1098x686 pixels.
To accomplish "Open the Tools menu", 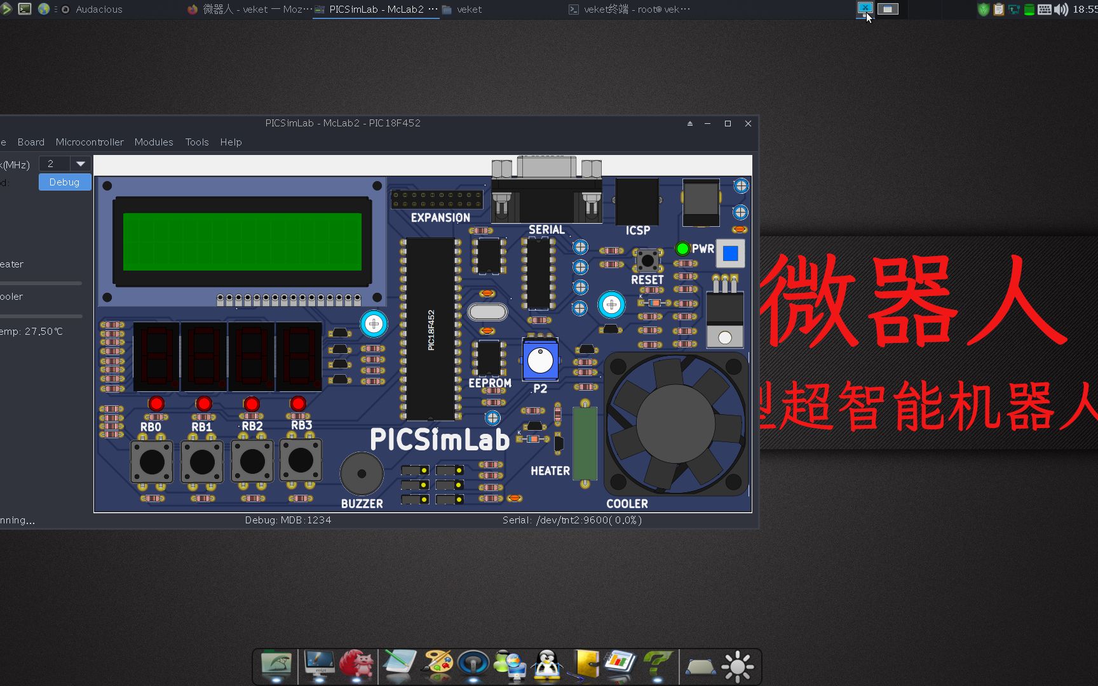I will pyautogui.click(x=197, y=142).
